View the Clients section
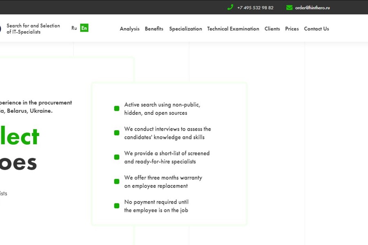The image size is (368, 245). tap(272, 29)
